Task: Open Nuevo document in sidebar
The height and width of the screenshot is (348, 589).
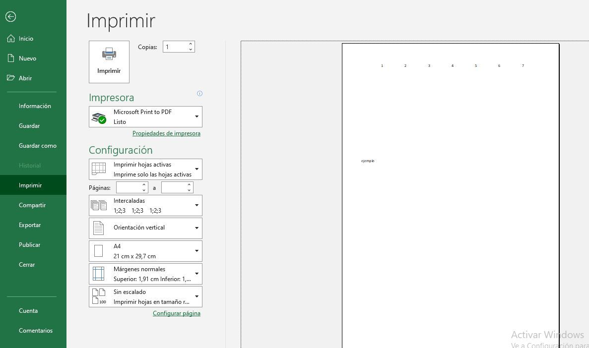Action: pos(27,58)
